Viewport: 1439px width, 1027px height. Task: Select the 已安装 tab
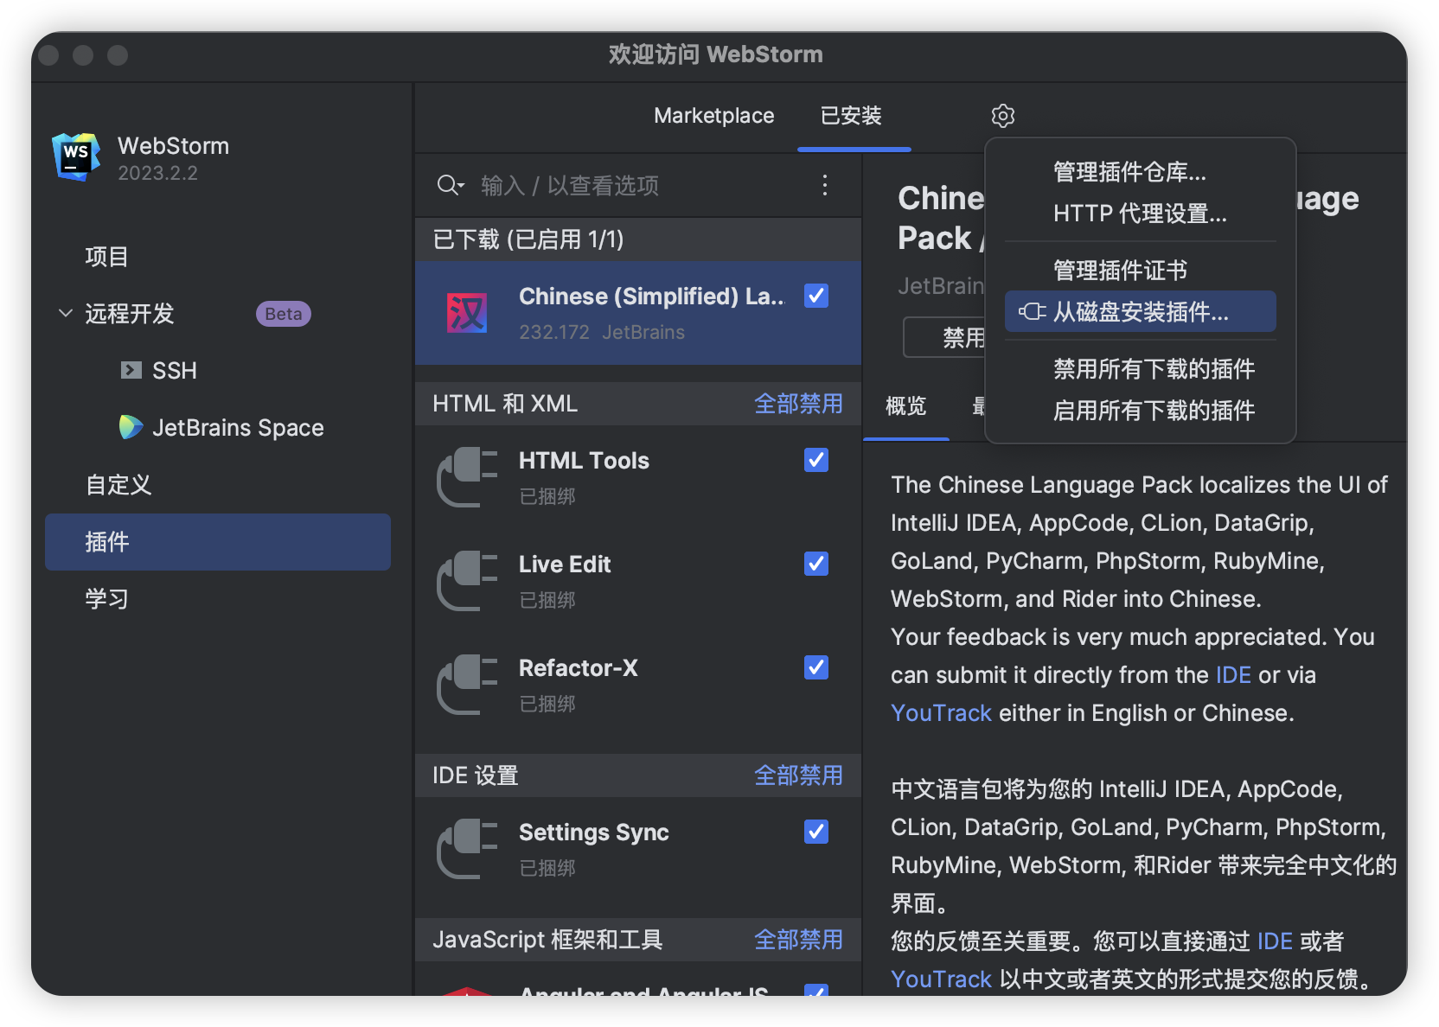coord(851,116)
